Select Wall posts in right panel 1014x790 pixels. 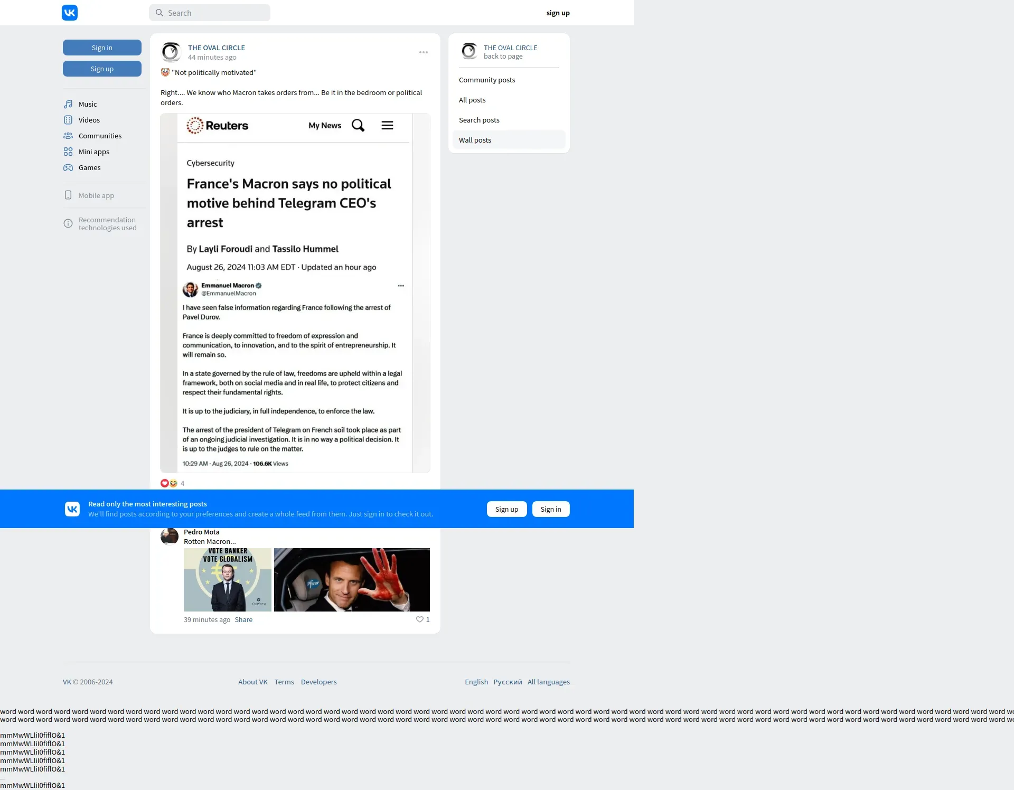(475, 140)
